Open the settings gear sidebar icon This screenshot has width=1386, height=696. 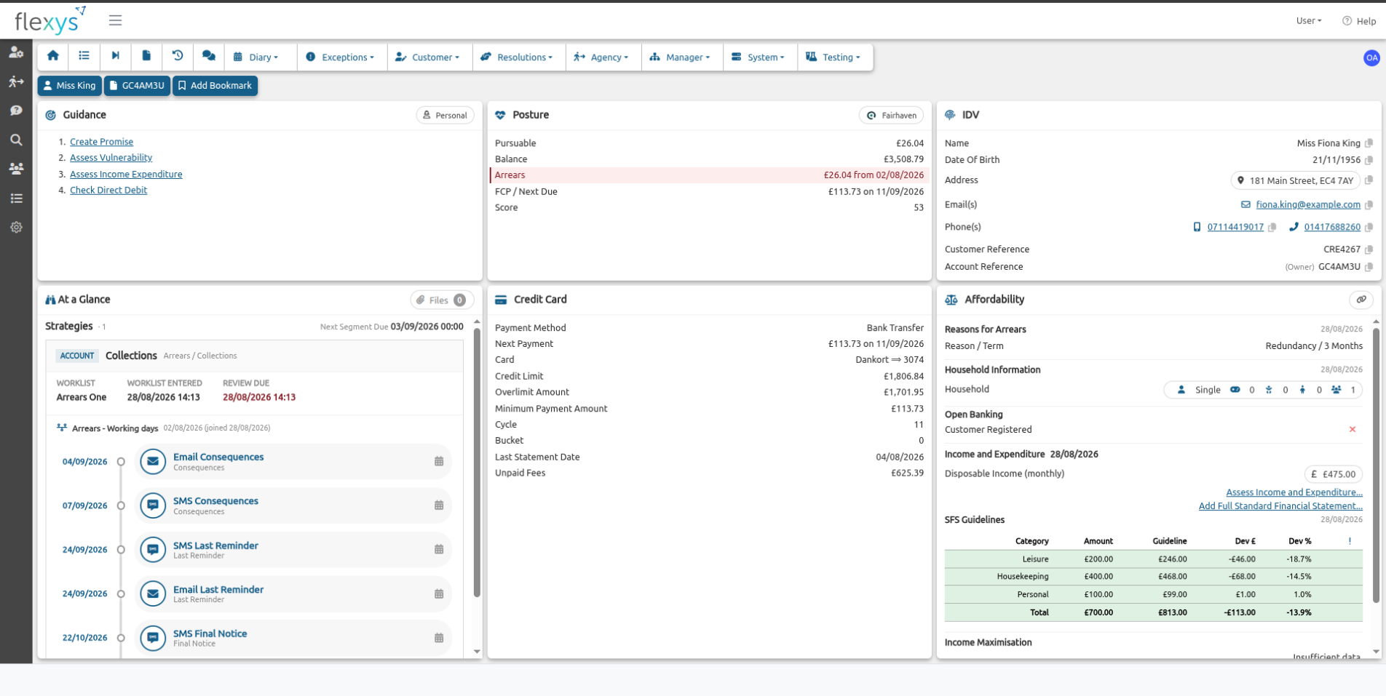click(16, 227)
